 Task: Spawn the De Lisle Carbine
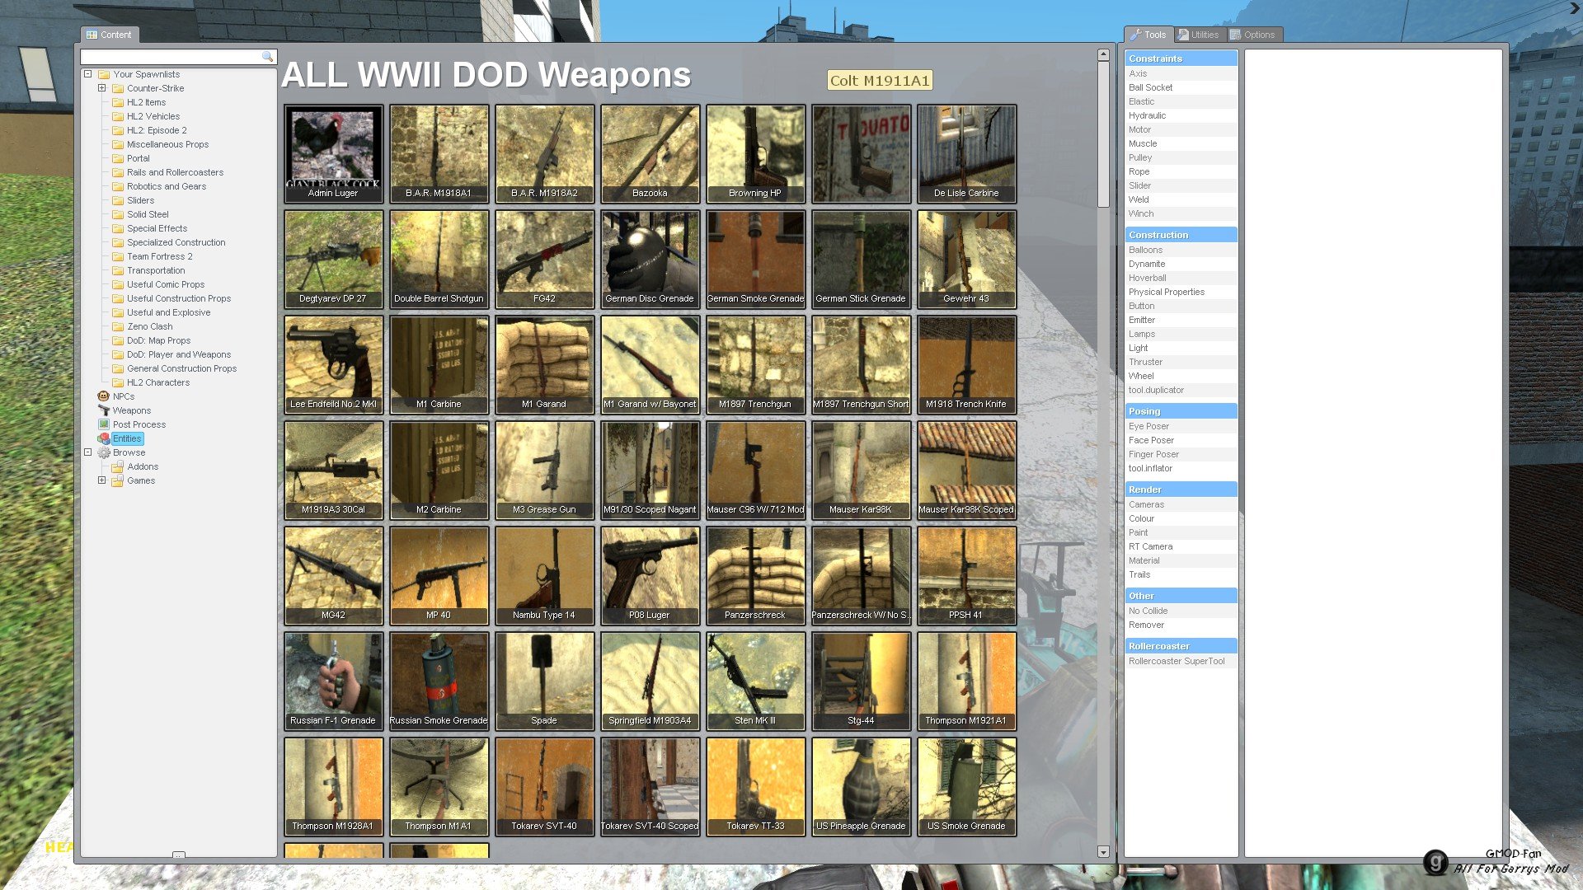coord(966,153)
